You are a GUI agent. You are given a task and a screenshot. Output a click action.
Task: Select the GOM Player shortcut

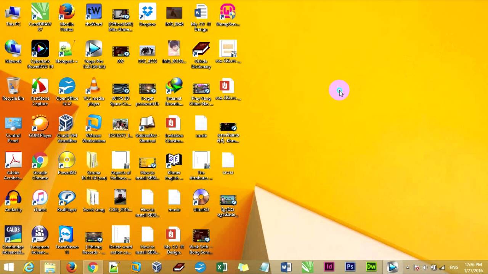click(40, 127)
